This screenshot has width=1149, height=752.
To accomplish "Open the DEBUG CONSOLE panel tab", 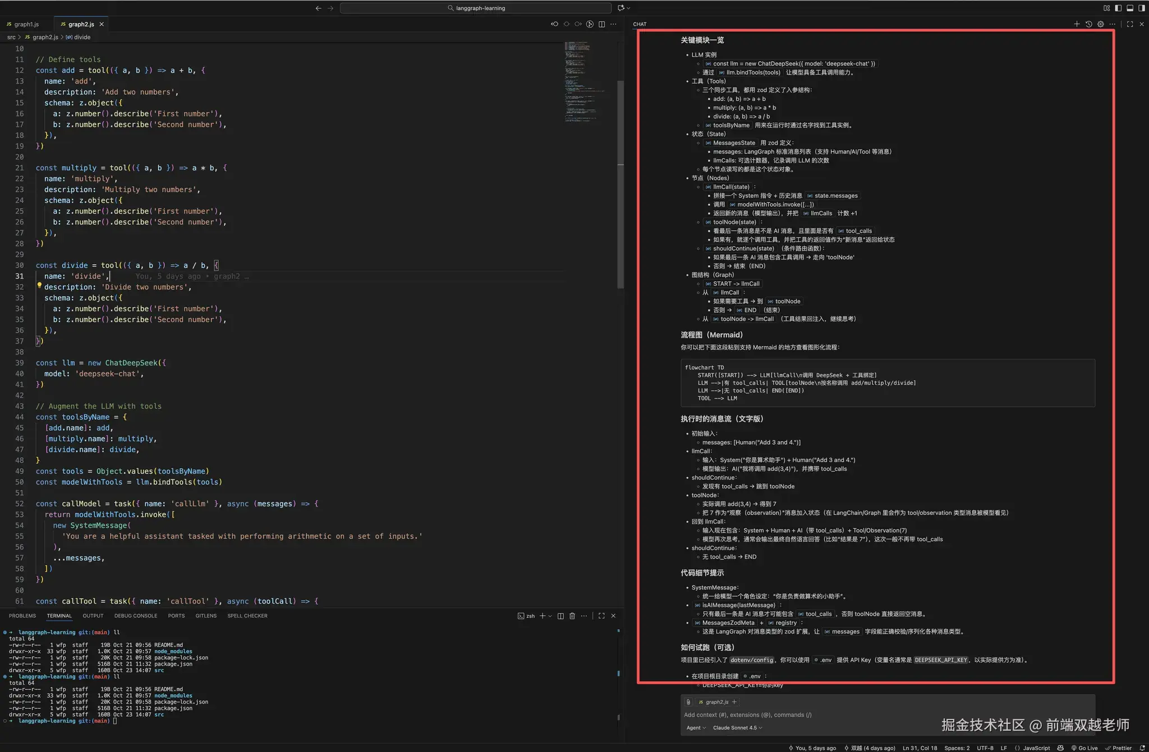I will (136, 616).
